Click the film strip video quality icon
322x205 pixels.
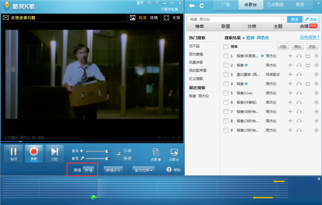133,18
